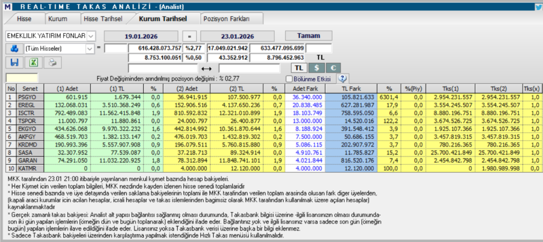The width and height of the screenshot is (543, 242).
Task: Click the No column header
Action: click(x=12, y=89)
